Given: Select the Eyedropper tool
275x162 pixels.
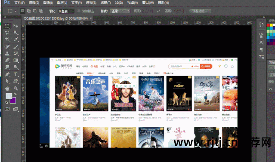Looking at the screenshot, I should 16,39.
